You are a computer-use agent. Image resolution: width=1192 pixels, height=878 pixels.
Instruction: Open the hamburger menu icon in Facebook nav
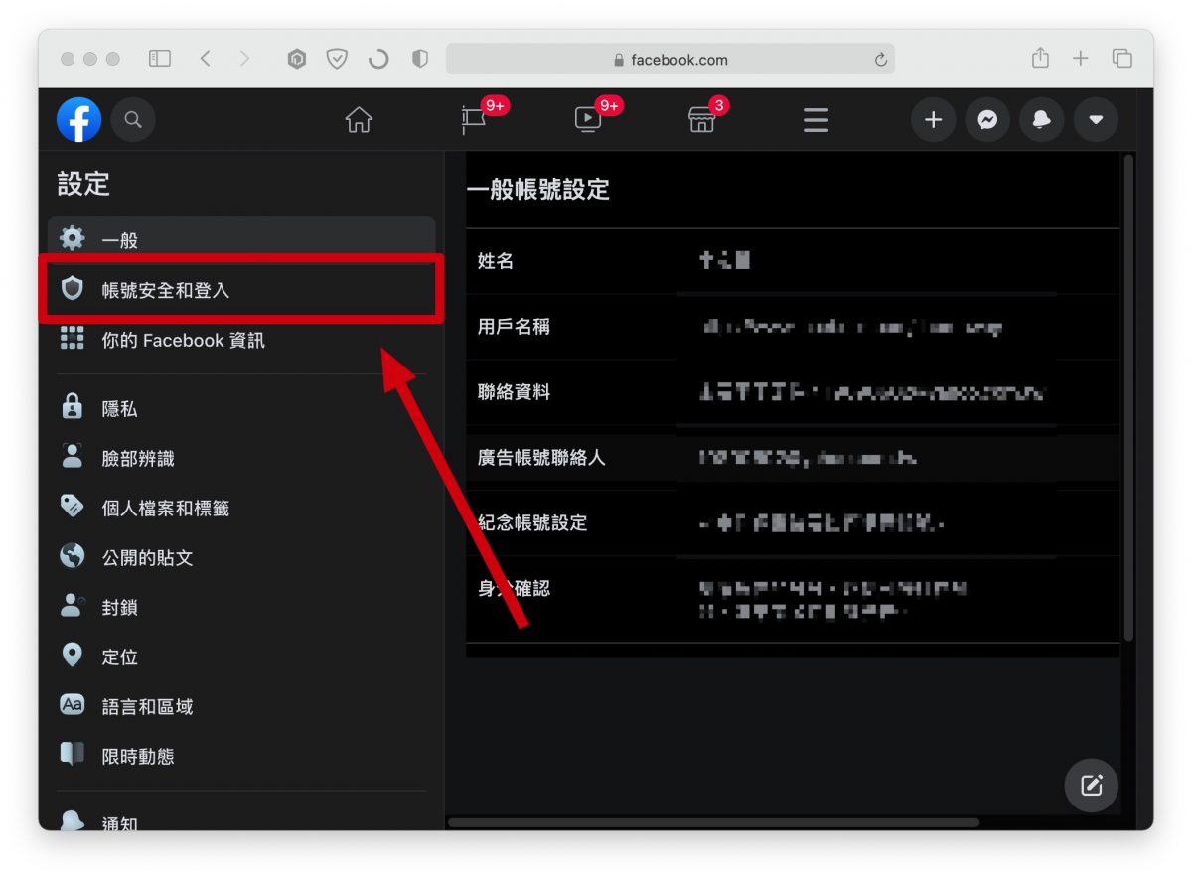point(816,120)
